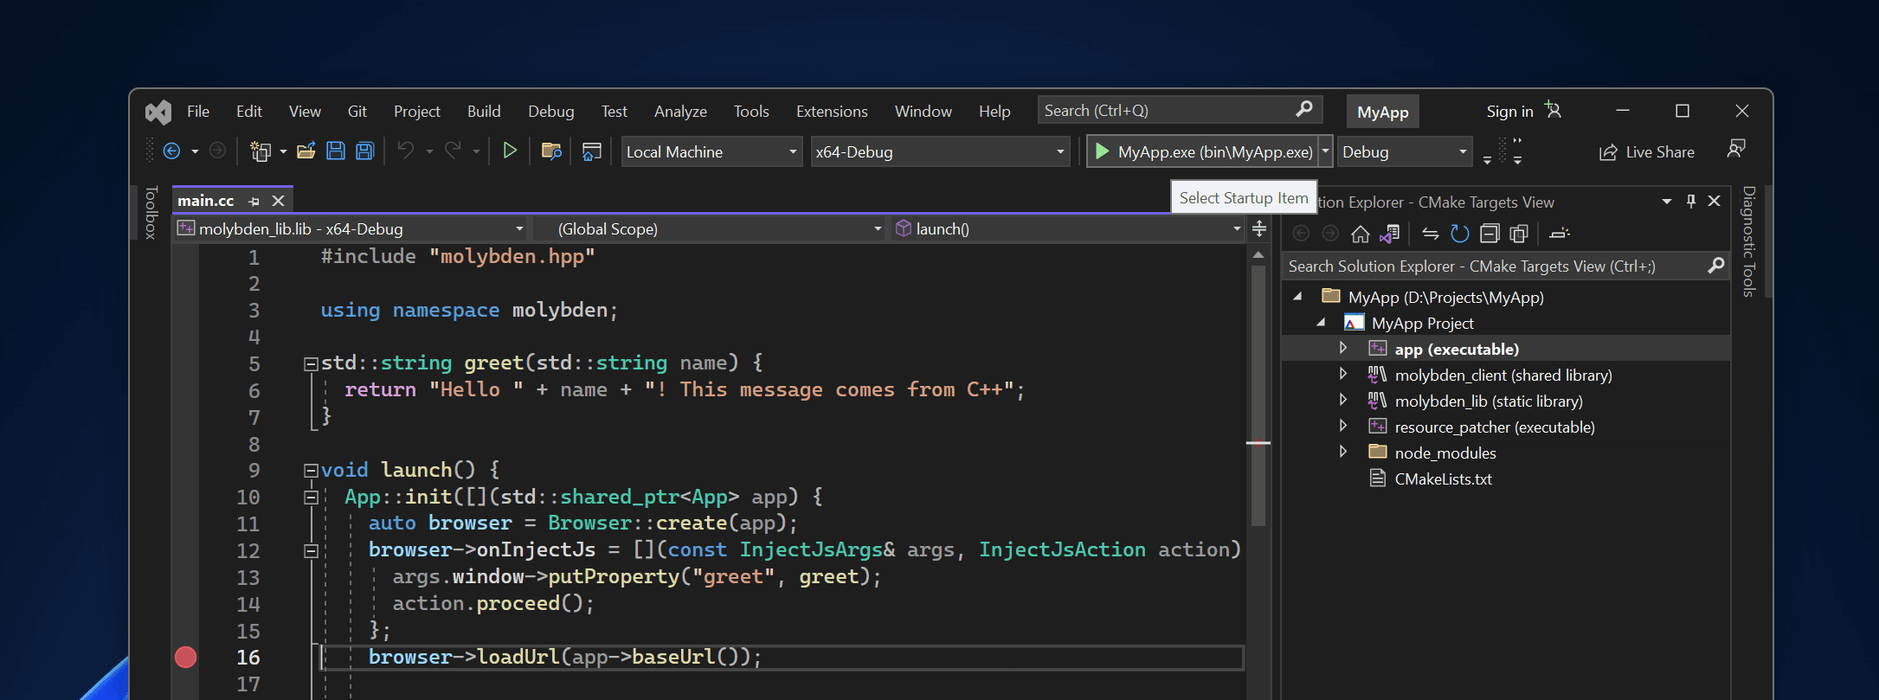Image resolution: width=1879 pixels, height=700 pixels.
Task: Expand the molybden_lib static library node
Action: coord(1343,400)
